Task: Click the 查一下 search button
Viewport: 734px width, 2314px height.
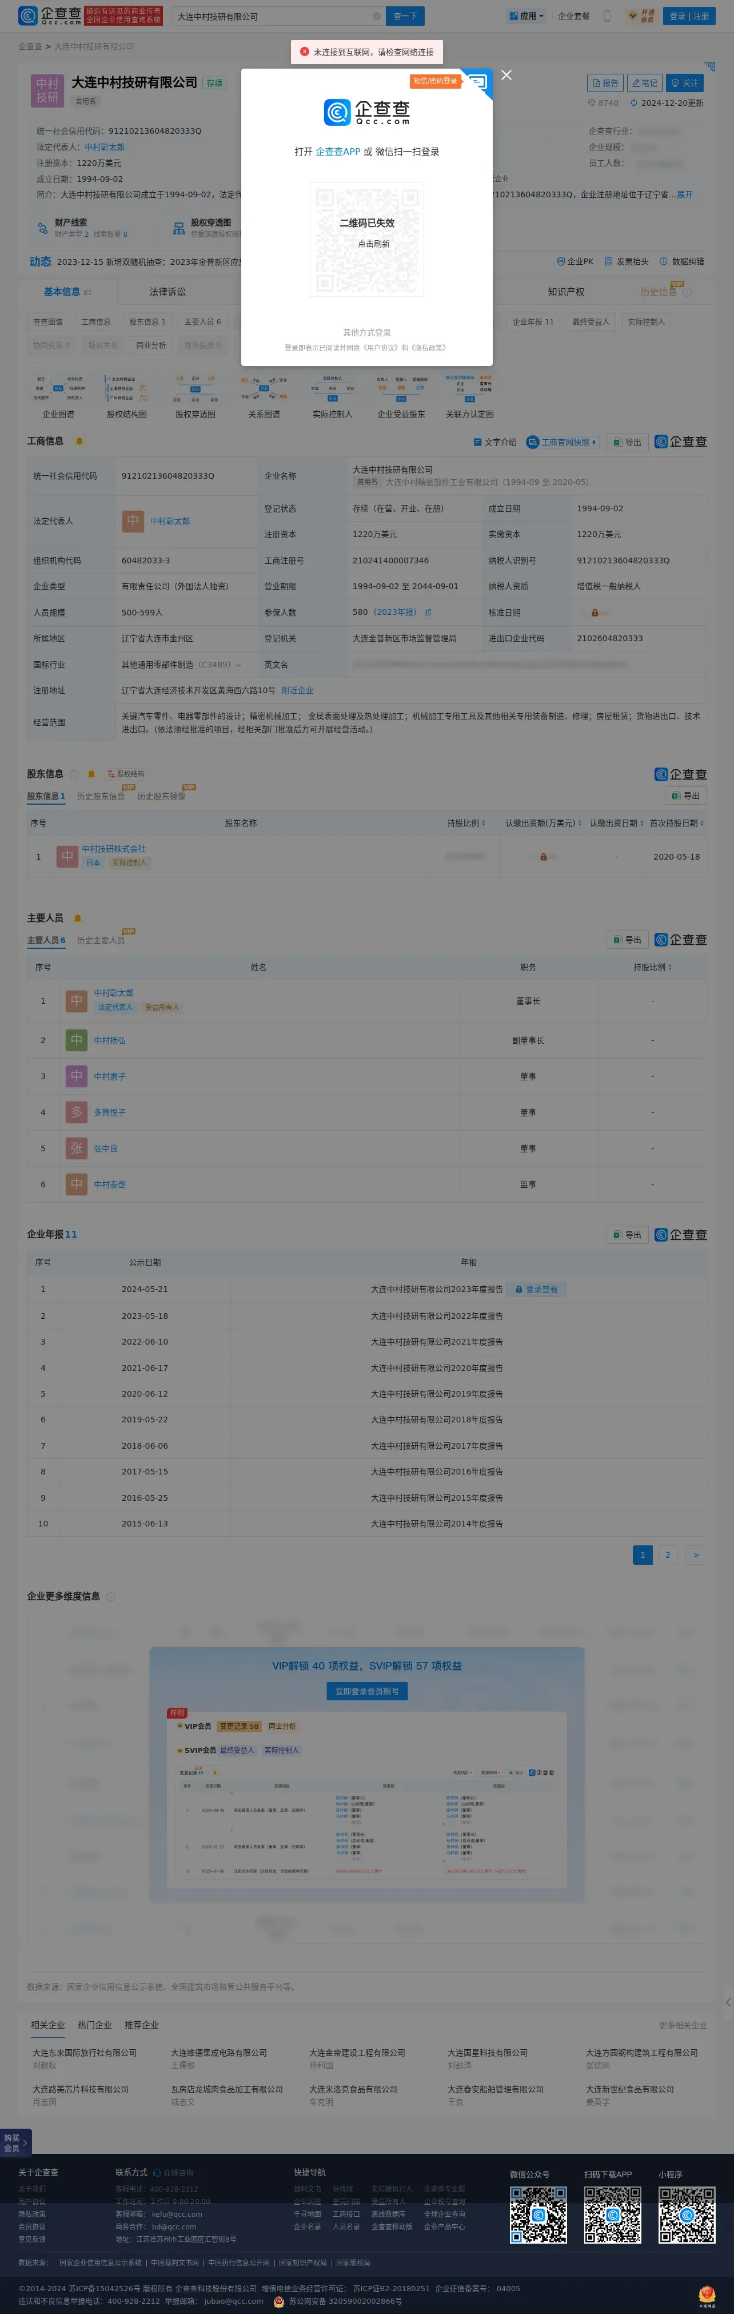Action: click(405, 16)
